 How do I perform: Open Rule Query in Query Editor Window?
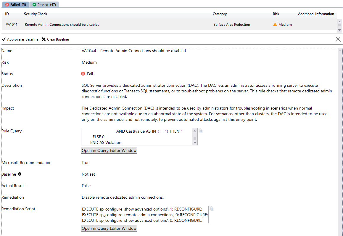[x=109, y=150]
